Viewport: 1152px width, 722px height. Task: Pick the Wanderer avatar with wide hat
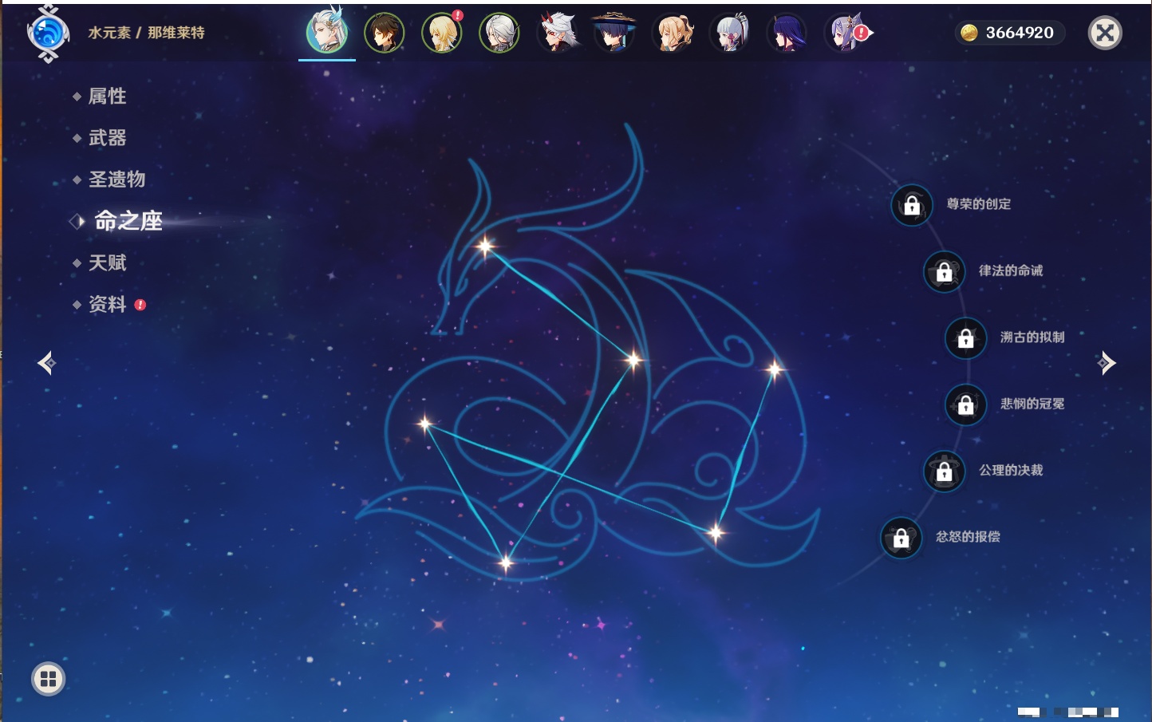[614, 33]
